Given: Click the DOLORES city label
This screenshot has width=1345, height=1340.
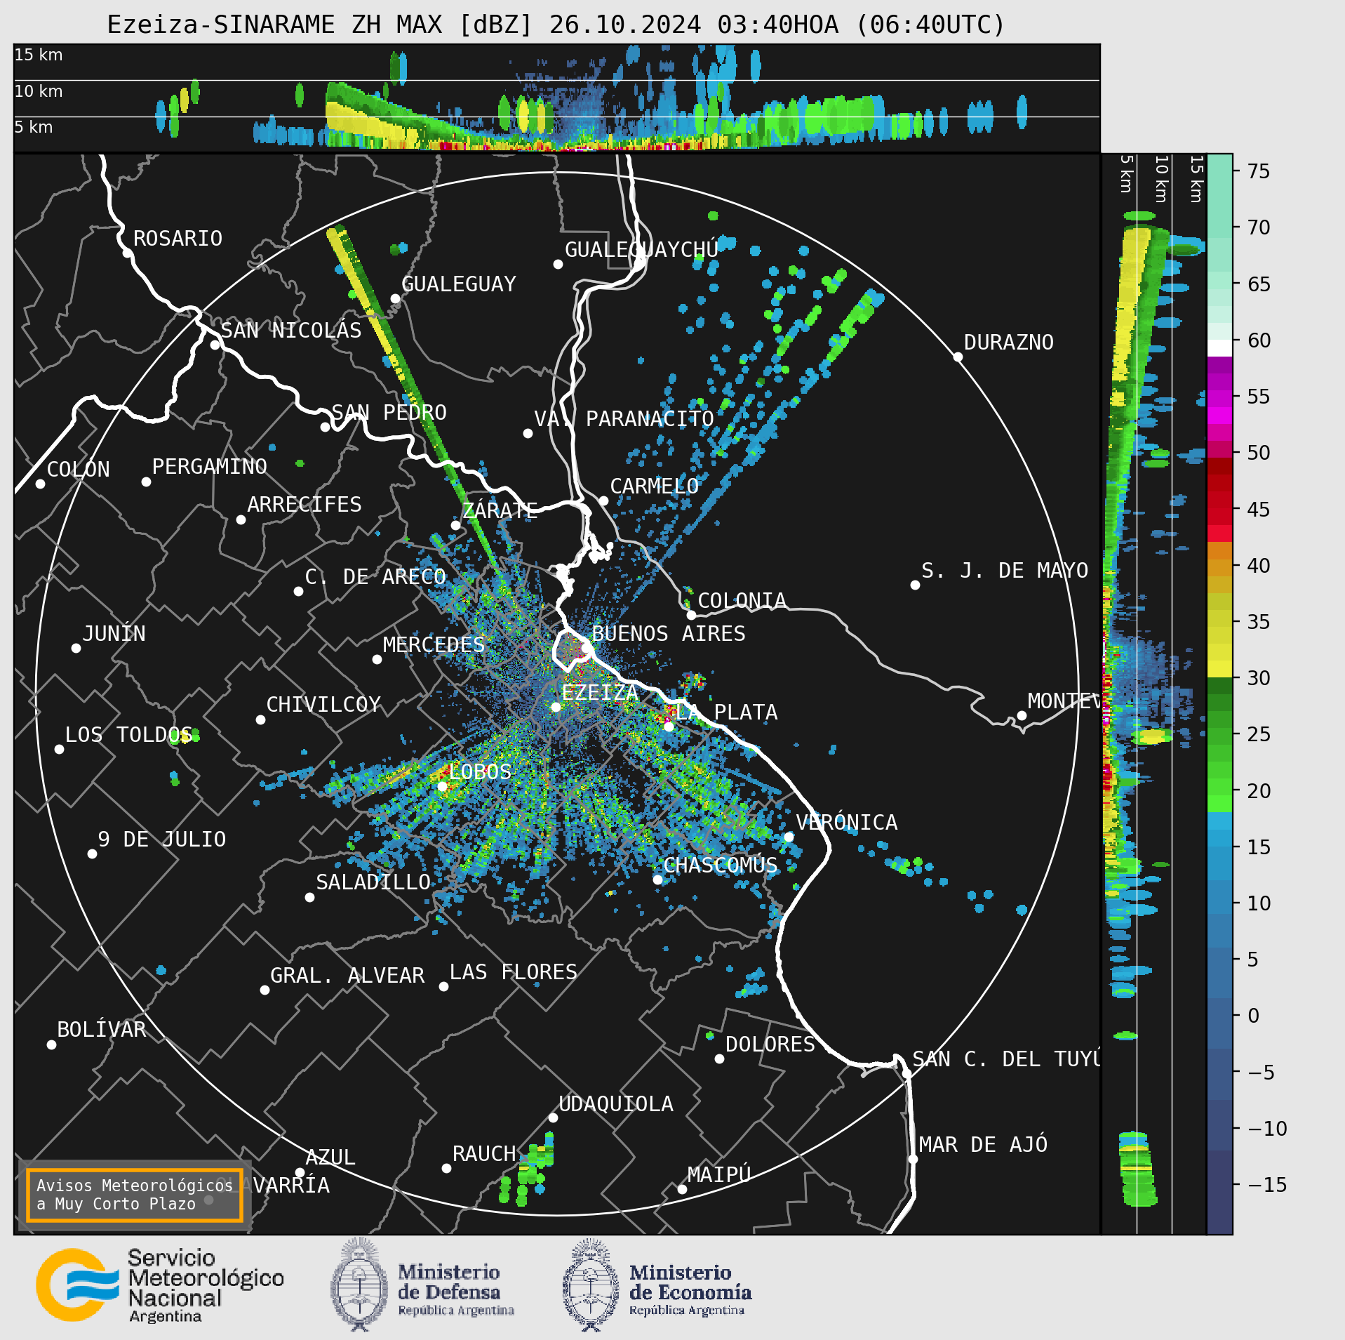Looking at the screenshot, I should coord(770,1044).
